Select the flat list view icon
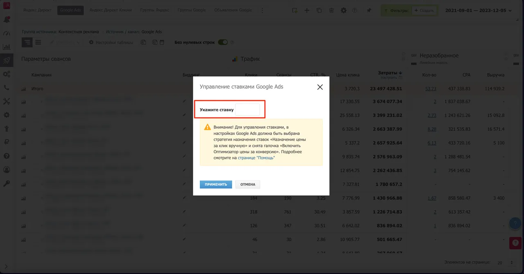This screenshot has height=274, width=524. [38, 42]
